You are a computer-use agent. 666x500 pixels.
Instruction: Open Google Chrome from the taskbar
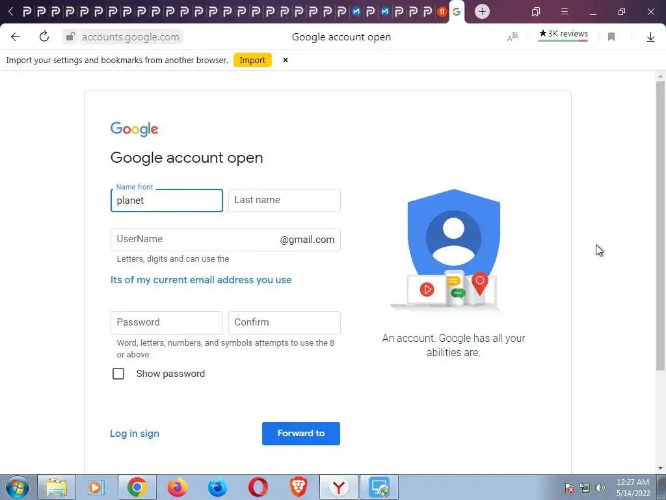[x=137, y=487]
